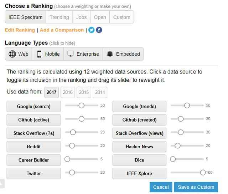Click the Twitter share icon
The width and height of the screenshot is (228, 194).
(x=92, y=30)
